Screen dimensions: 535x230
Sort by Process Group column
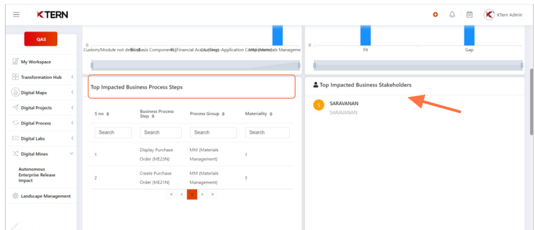(223, 114)
